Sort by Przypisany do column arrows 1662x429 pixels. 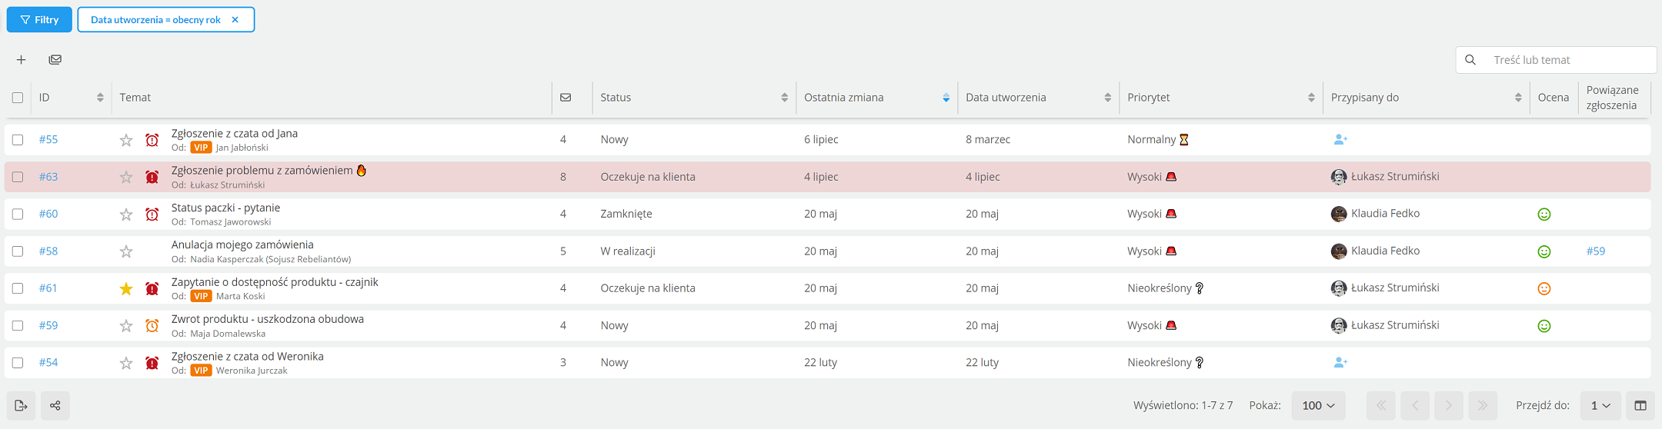coord(1517,98)
